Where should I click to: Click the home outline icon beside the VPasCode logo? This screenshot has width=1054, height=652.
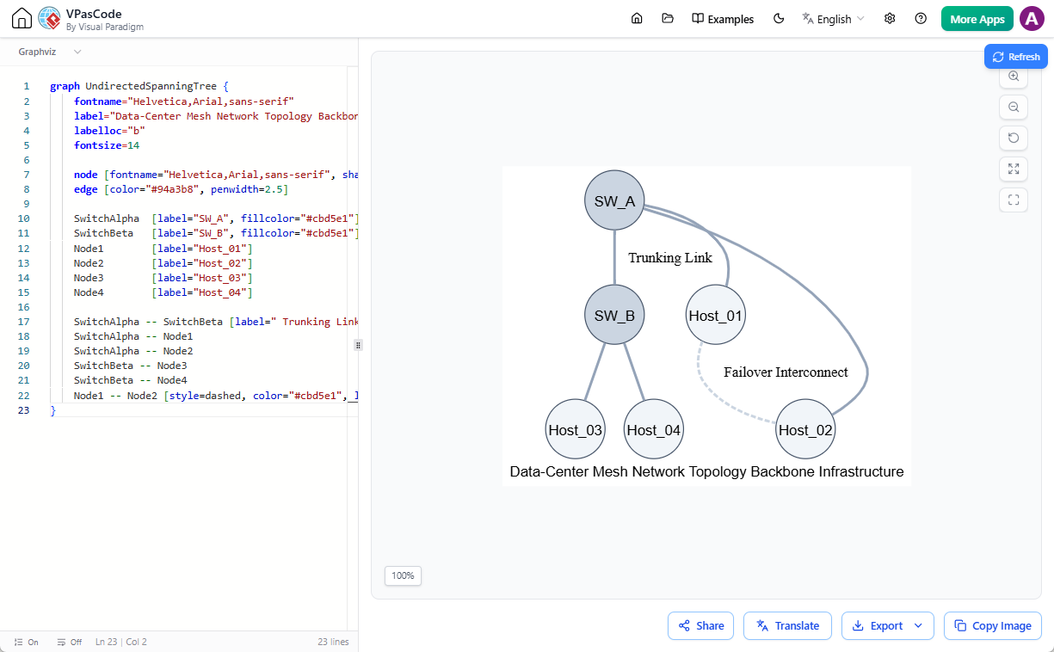point(22,19)
